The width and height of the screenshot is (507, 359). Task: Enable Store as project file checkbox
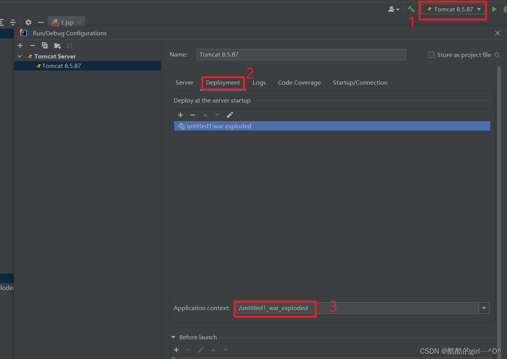(x=431, y=55)
